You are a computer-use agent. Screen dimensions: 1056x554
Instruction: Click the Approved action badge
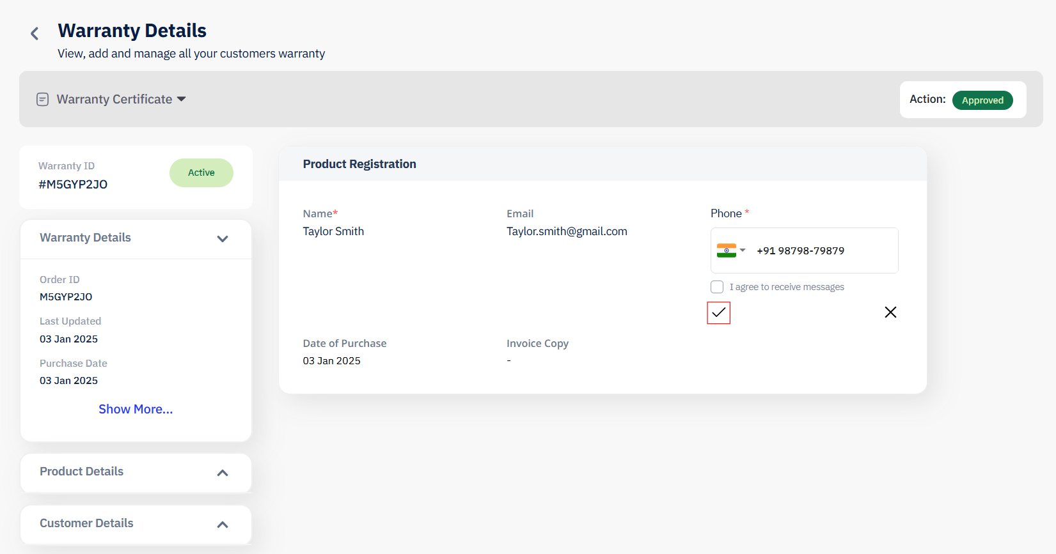(982, 100)
